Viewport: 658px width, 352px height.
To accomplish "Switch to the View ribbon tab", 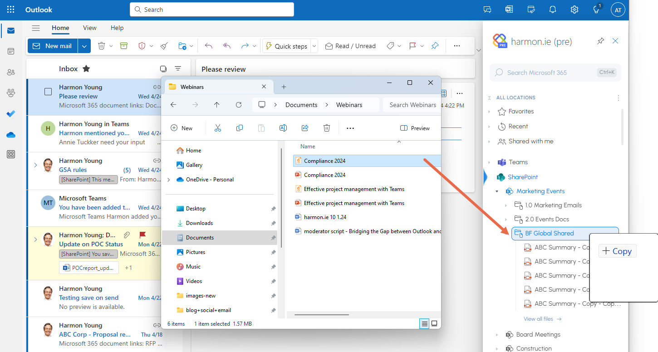I will click(x=90, y=28).
